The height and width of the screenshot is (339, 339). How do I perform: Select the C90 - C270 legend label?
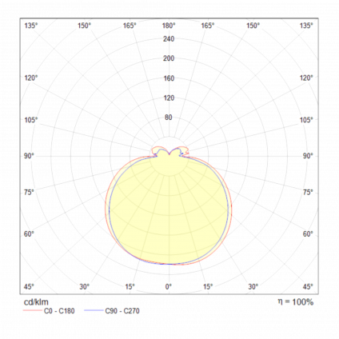[122, 311]
